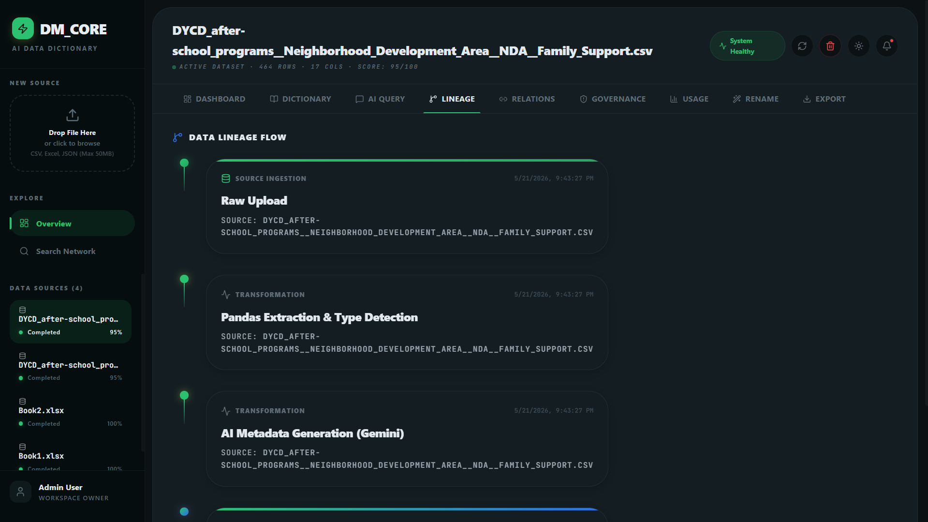Viewport: 928px width, 522px height.
Task: Click the Relations link icon
Action: [503, 99]
